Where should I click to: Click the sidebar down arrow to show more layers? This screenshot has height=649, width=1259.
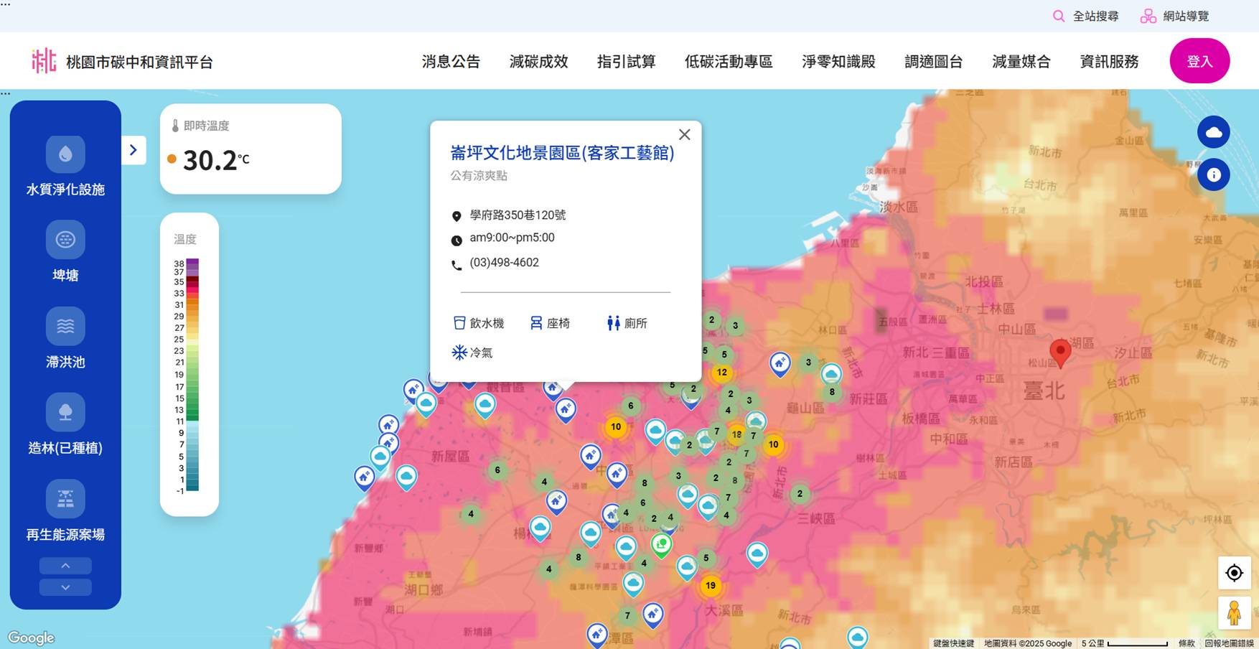click(65, 587)
